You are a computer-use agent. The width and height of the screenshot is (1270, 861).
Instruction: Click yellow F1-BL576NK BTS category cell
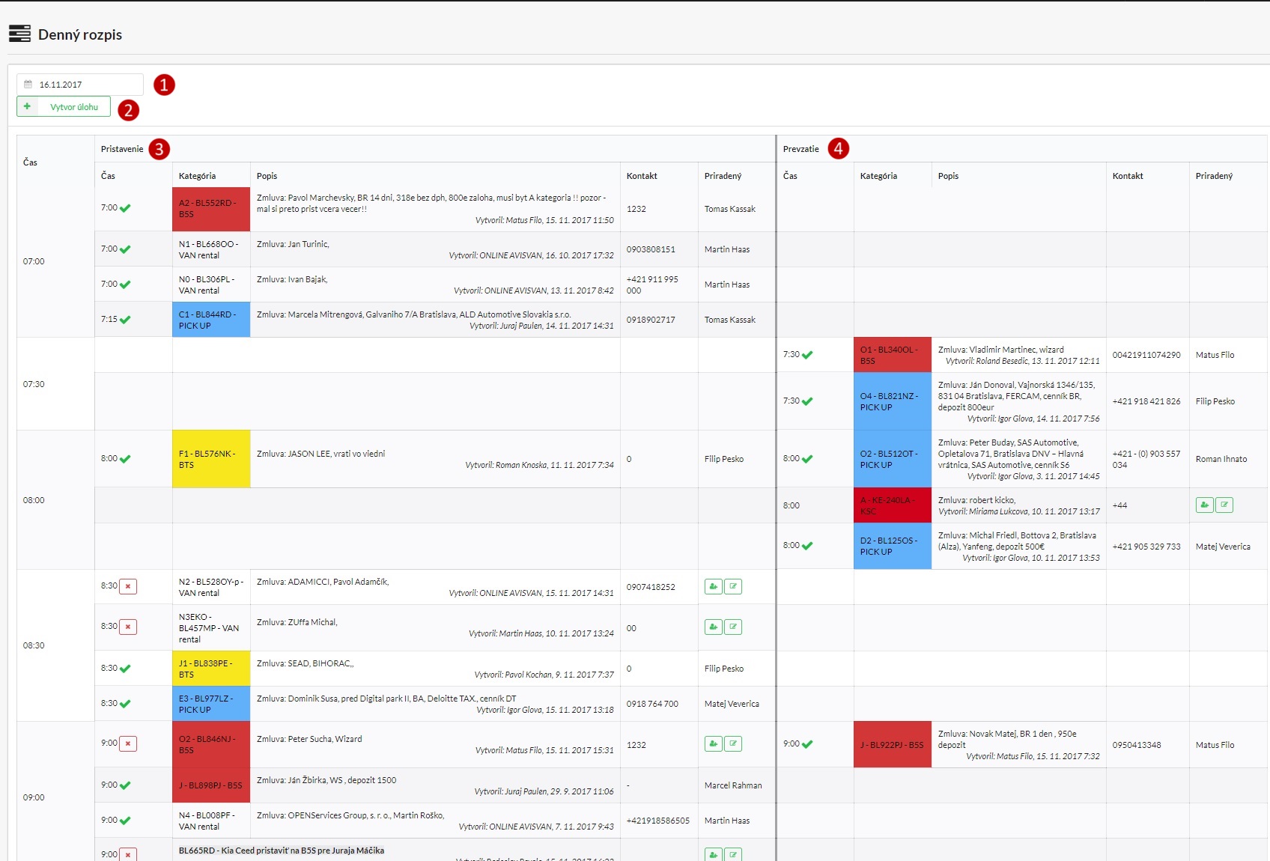pos(211,459)
